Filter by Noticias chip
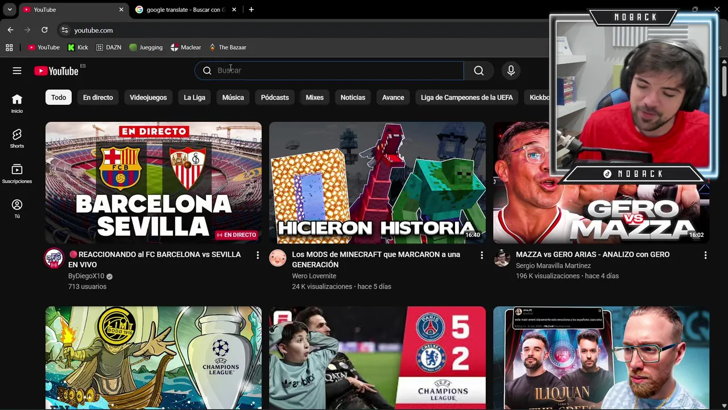Image resolution: width=728 pixels, height=410 pixels. 353,97
